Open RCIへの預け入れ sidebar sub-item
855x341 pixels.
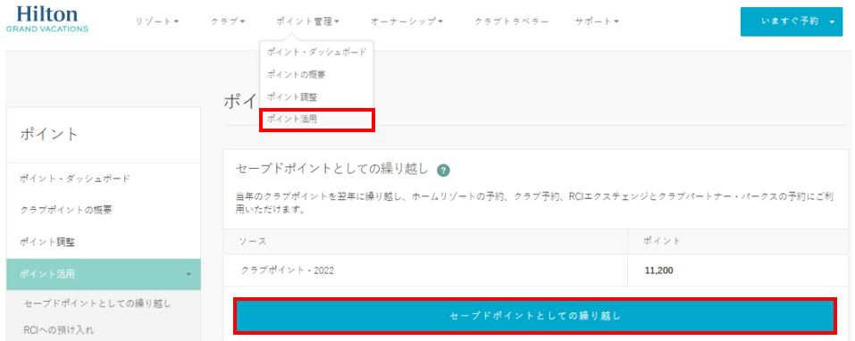tap(59, 330)
